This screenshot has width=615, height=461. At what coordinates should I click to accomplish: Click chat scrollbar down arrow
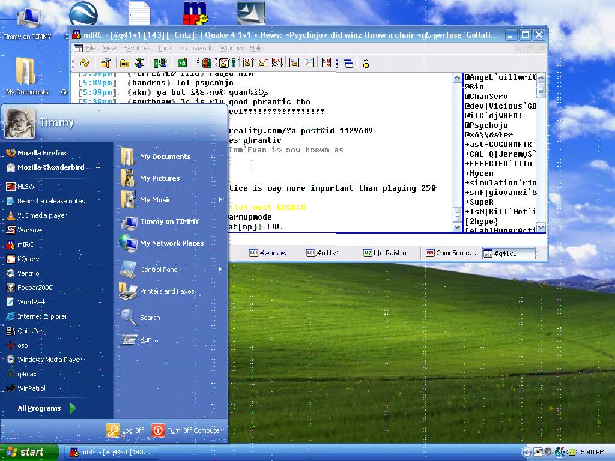(457, 227)
